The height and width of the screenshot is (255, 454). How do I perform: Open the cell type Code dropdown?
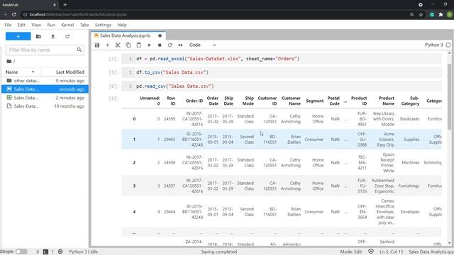(202, 45)
